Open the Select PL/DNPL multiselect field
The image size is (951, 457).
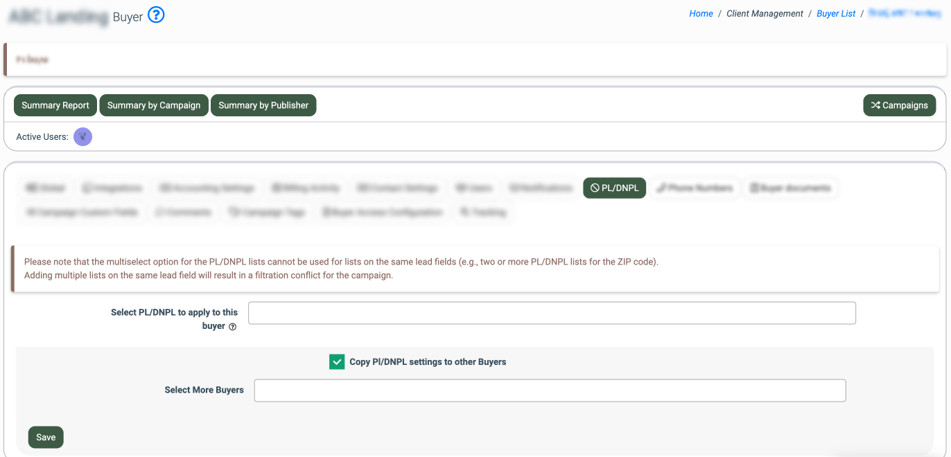552,313
